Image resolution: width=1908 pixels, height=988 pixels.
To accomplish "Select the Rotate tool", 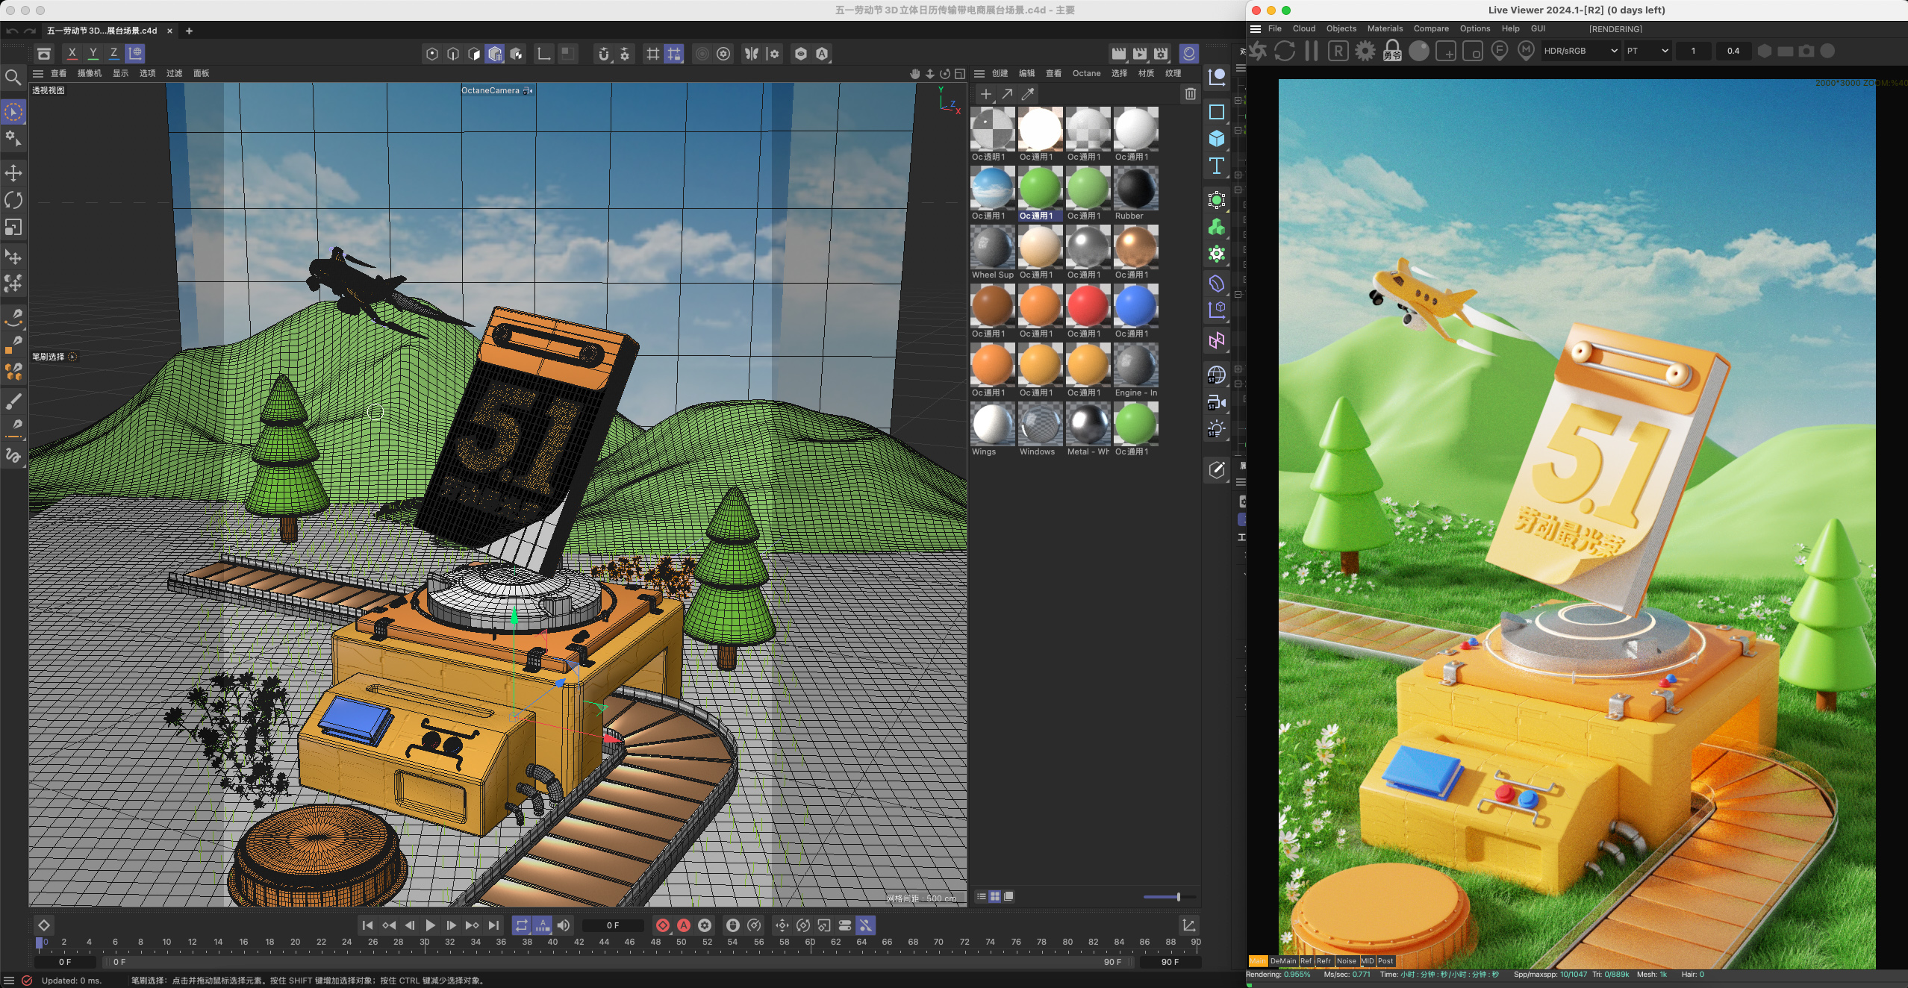I will point(13,200).
